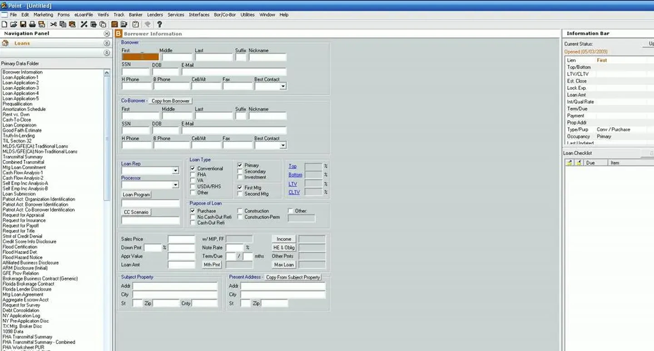Save the current loan file

[x=23, y=25]
